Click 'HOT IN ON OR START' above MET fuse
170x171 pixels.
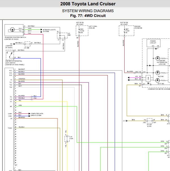tap(124, 23)
